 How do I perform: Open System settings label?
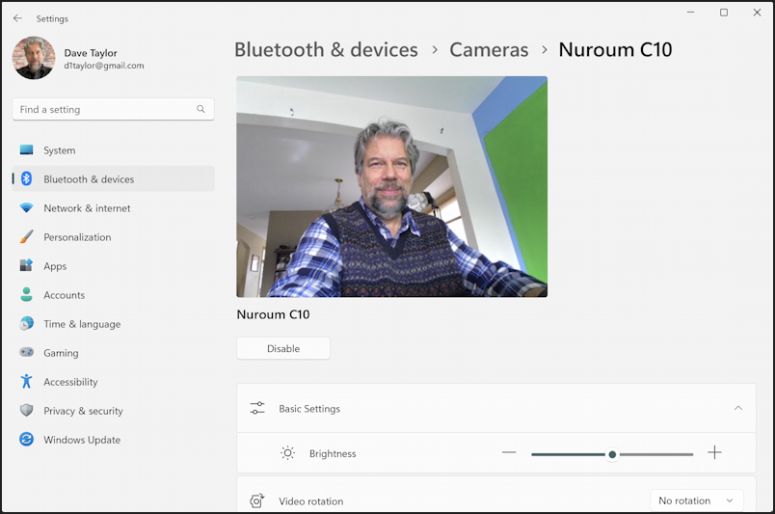[60, 149]
